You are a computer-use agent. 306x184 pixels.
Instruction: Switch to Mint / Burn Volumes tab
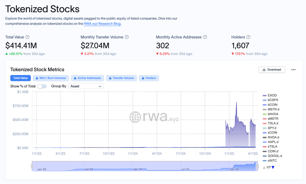(51, 78)
